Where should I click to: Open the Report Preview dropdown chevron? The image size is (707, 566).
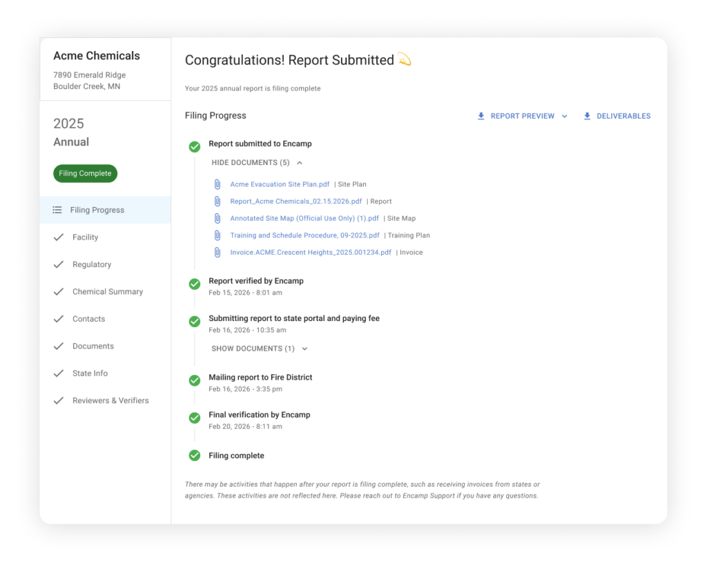(x=565, y=116)
